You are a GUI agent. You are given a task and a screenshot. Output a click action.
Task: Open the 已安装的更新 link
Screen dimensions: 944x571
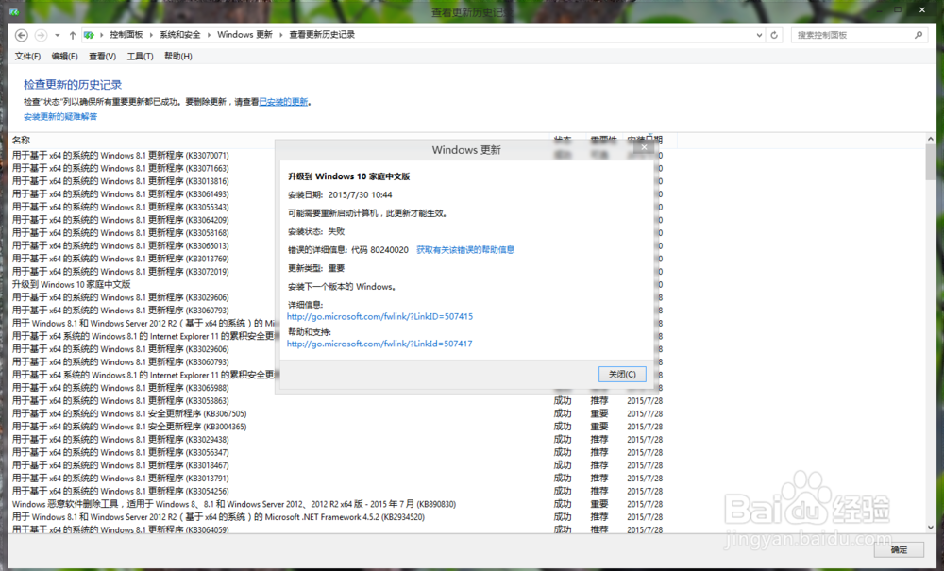(x=283, y=102)
